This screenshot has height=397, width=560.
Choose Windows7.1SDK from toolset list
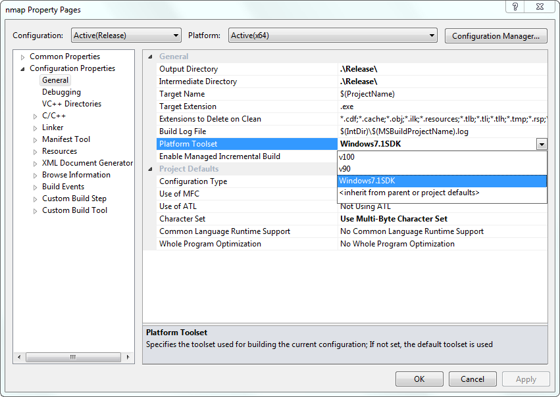442,181
